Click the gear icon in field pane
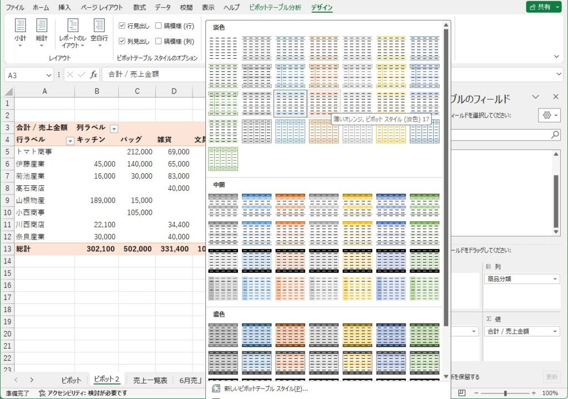Viewport: 568px width, 399px height. (x=549, y=115)
